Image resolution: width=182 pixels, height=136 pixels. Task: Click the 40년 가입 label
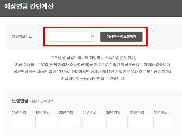click(160, 112)
